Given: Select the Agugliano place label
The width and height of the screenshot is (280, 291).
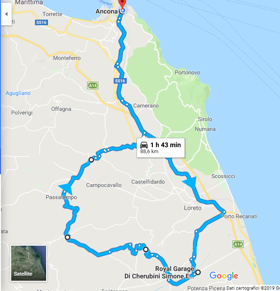Looking at the screenshot, I should click(18, 93).
